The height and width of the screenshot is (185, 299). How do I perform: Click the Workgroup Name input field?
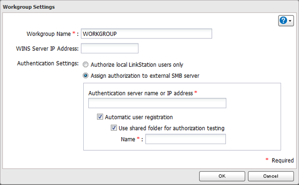(147, 34)
